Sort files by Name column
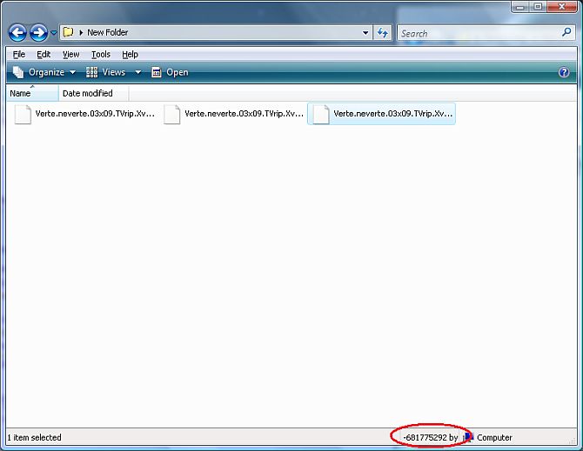 (32, 94)
